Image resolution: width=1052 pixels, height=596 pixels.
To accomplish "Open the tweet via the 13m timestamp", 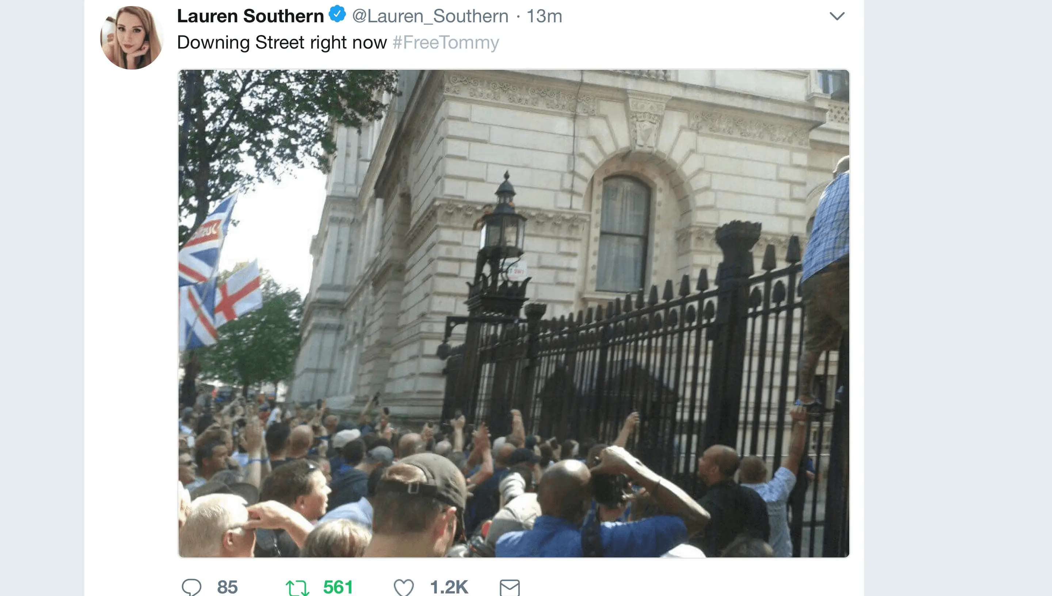I will coord(544,16).
